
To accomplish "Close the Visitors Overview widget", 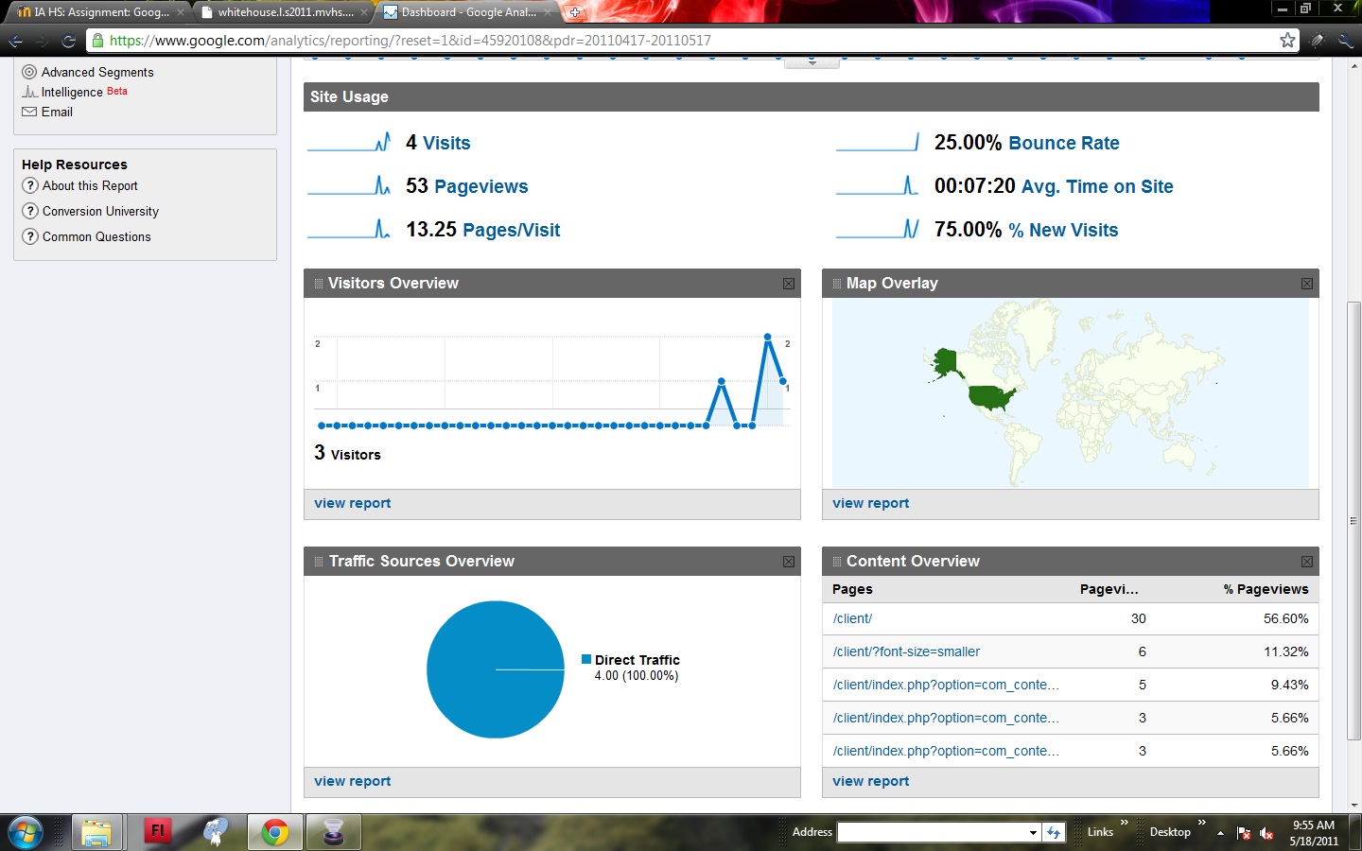I will pos(789,284).
